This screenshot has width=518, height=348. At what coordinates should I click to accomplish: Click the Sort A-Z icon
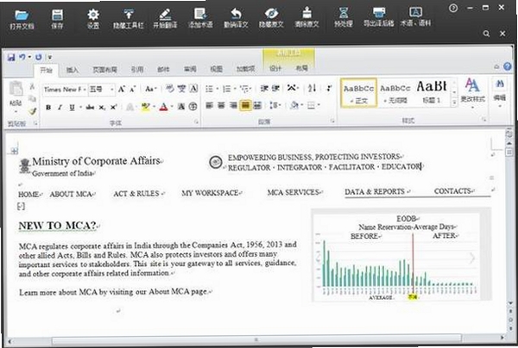[313, 88]
